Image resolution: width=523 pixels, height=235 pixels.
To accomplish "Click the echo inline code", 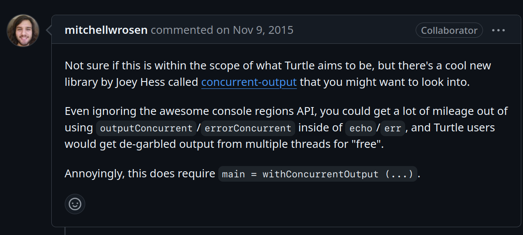I will click(x=360, y=128).
